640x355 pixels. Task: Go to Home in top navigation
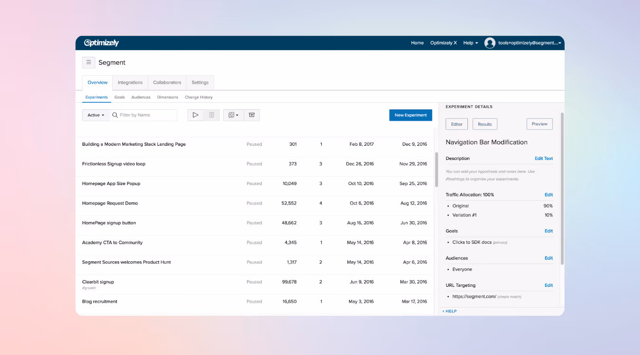417,43
